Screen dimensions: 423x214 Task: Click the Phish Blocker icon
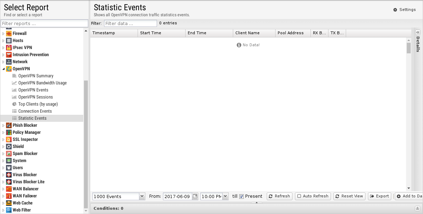tap(8, 125)
